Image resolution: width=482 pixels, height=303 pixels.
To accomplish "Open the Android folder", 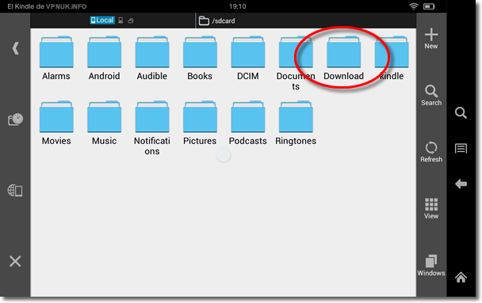I will tap(104, 59).
